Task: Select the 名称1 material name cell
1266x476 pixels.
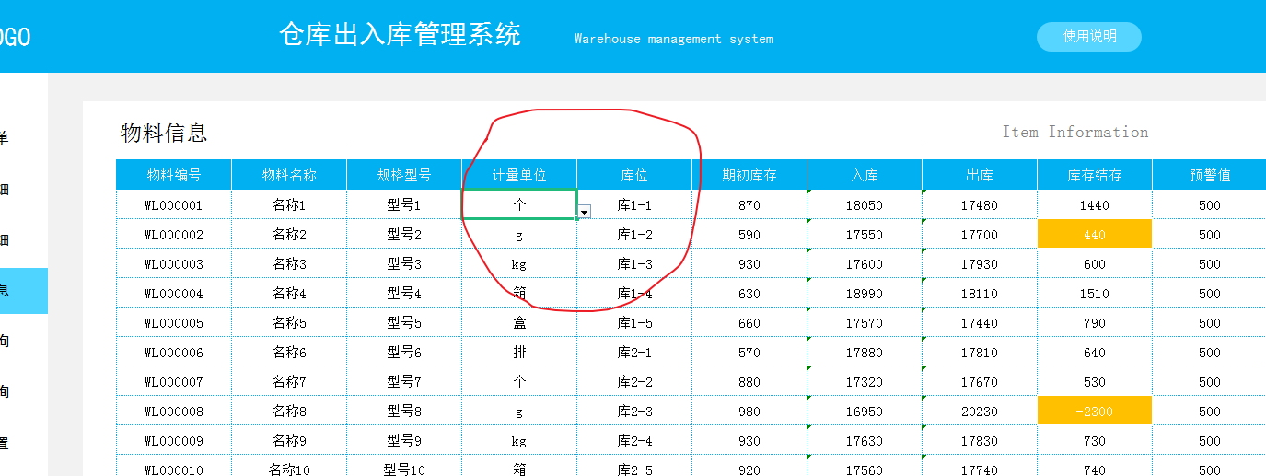Action: click(289, 205)
